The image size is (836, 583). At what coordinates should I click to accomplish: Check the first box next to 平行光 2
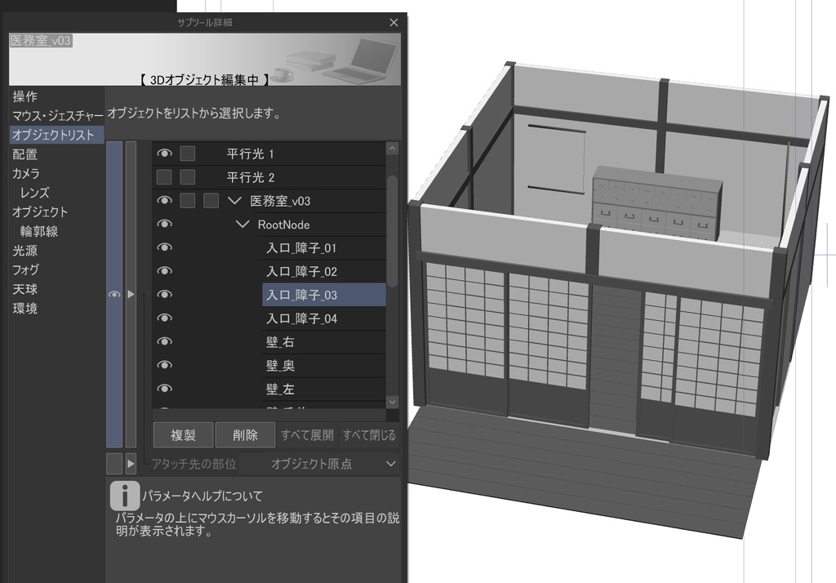pyautogui.click(x=162, y=176)
